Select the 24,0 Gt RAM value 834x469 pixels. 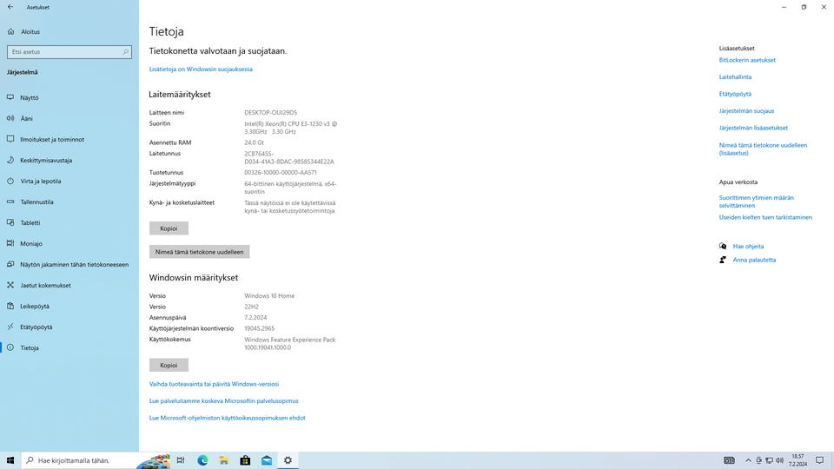254,142
